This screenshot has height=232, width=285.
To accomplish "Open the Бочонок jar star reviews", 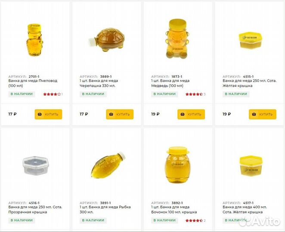I will (194, 220).
